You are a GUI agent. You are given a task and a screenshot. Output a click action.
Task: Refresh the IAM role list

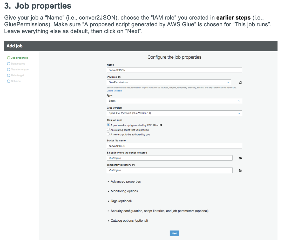click(240, 83)
